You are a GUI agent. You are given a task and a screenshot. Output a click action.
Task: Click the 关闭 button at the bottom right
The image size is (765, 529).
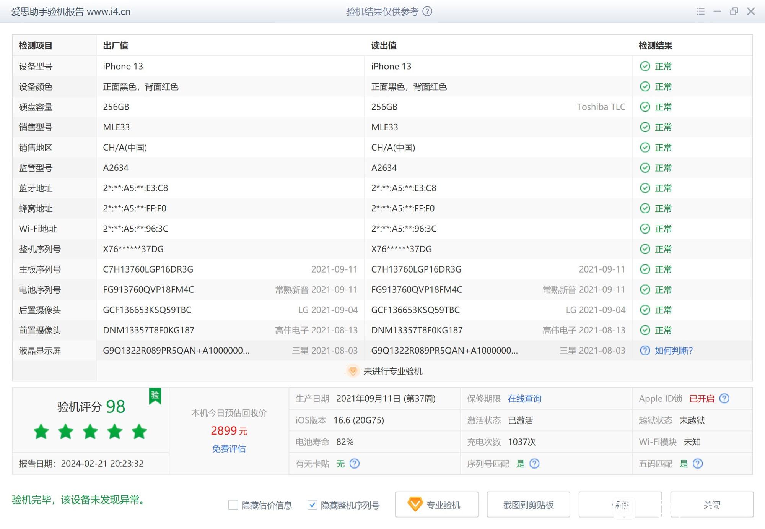712,505
